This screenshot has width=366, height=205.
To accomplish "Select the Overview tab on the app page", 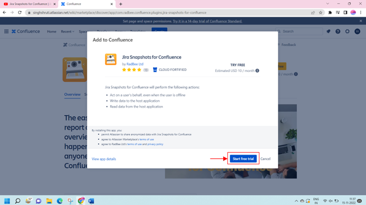I will click(72, 95).
